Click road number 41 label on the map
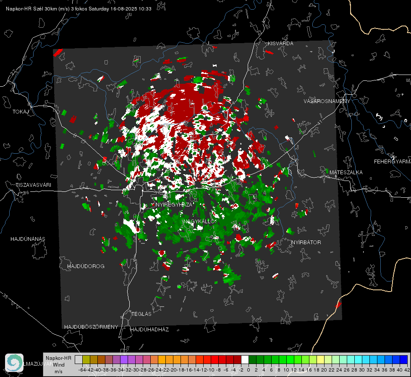Viewport: 411px width, 377px height. tap(319, 122)
